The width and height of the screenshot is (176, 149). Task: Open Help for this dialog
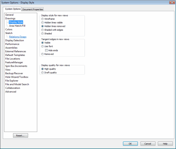pos(165,144)
